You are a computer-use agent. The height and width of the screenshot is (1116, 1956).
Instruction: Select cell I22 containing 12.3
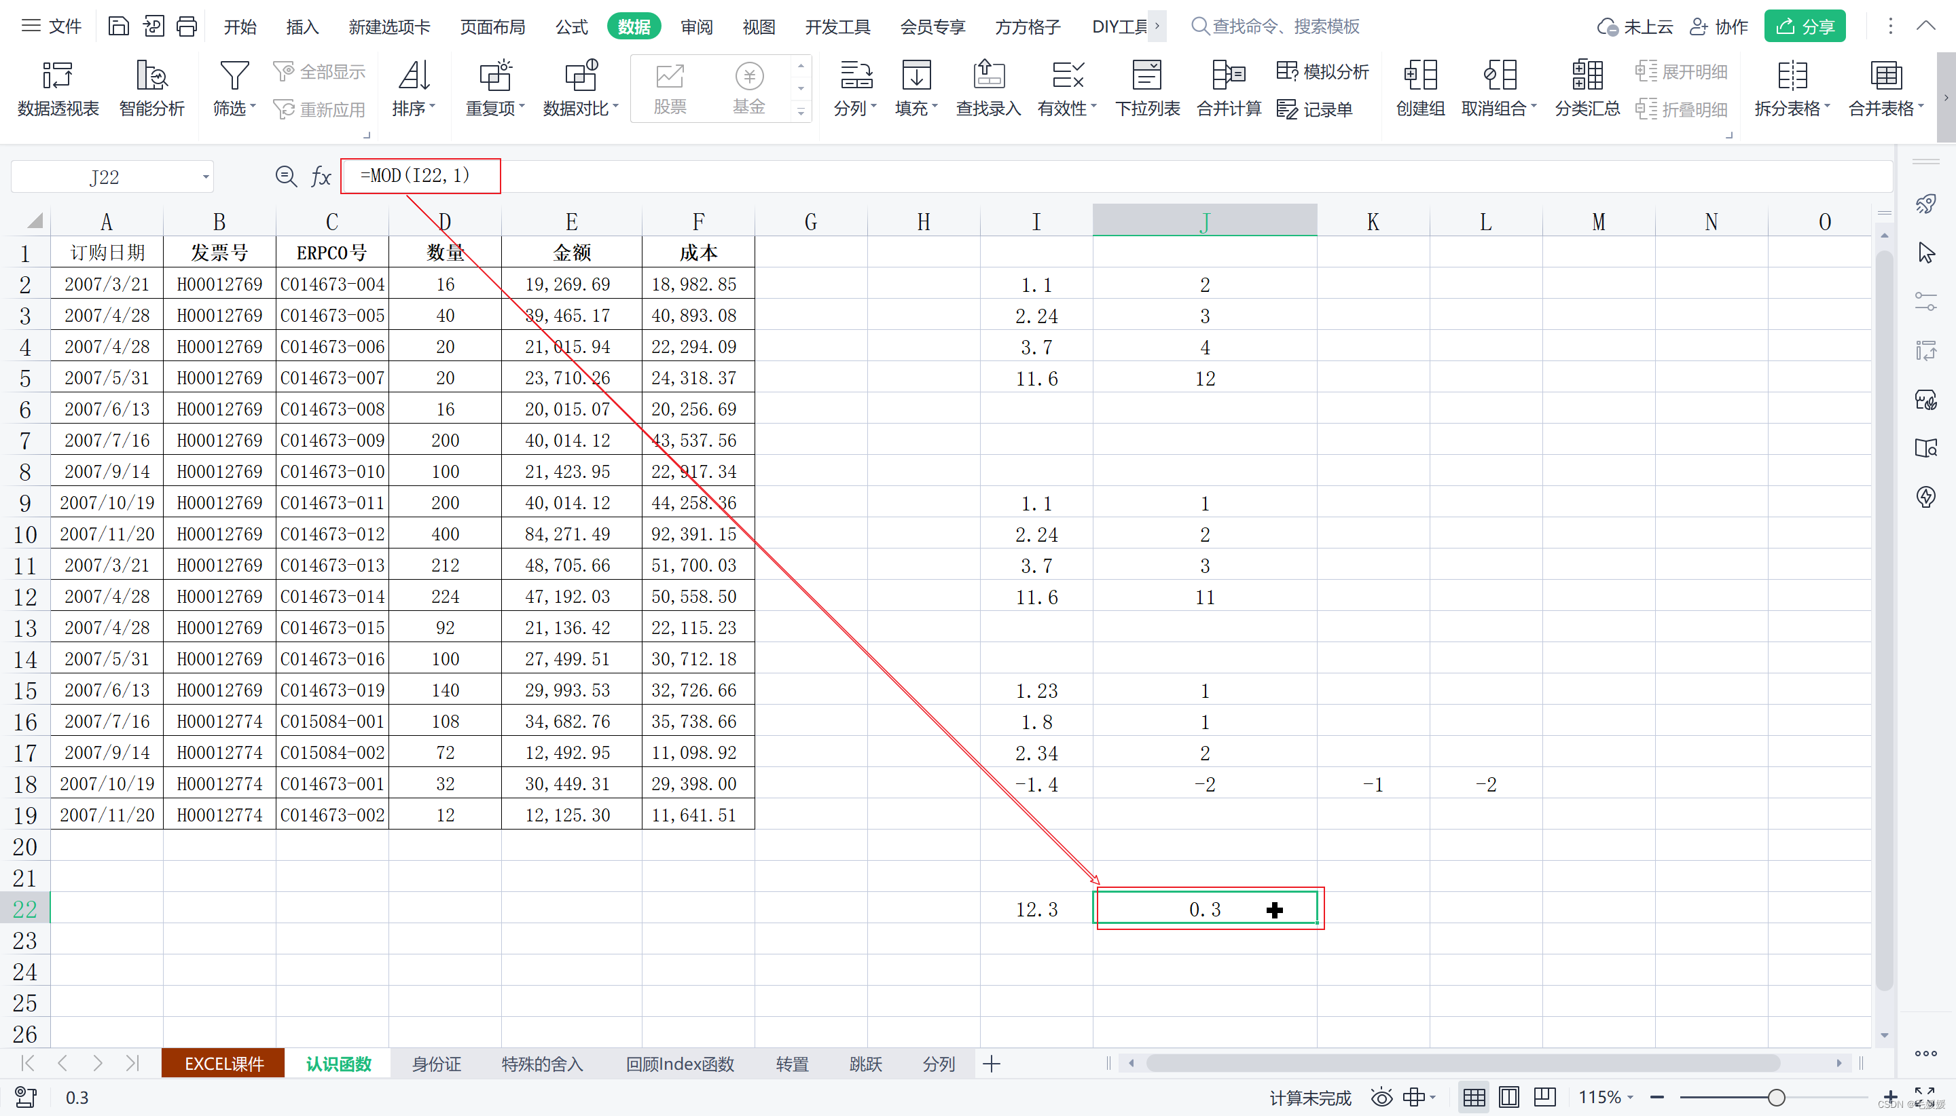click(x=1036, y=909)
